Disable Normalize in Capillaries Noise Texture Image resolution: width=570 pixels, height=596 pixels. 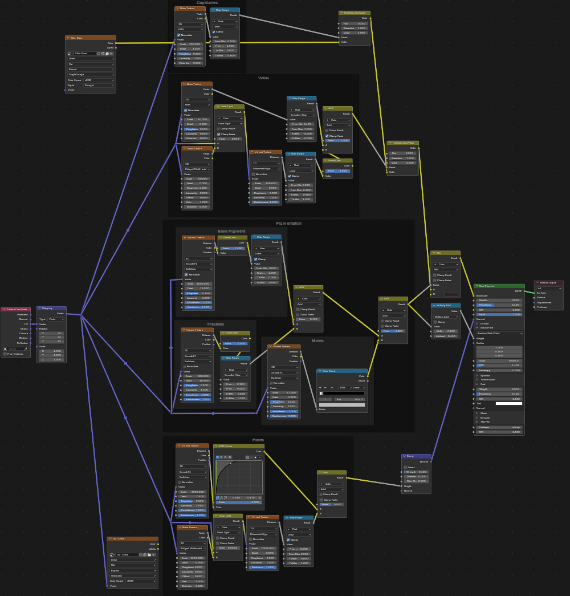click(178, 35)
